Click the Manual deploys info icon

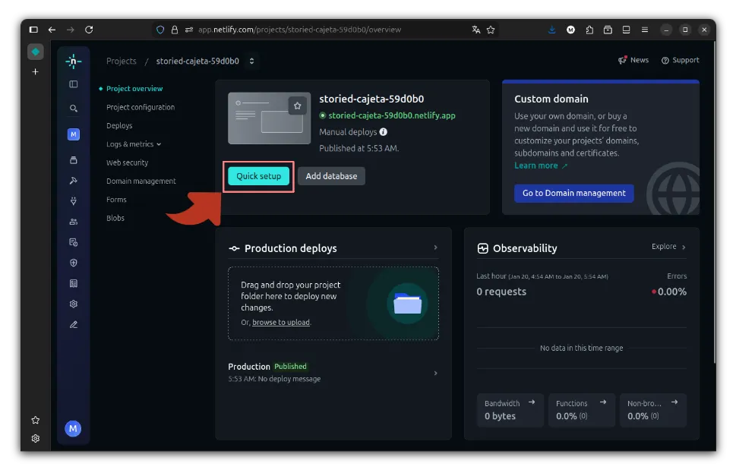pyautogui.click(x=384, y=132)
